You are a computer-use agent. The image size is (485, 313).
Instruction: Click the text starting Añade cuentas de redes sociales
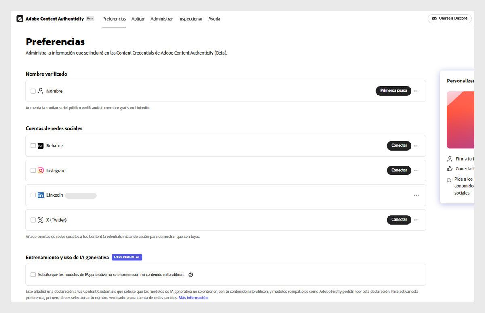pyautogui.click(x=113, y=237)
